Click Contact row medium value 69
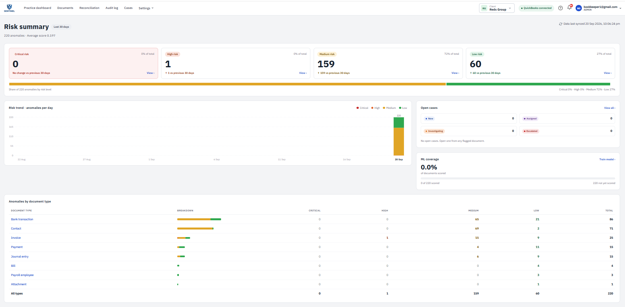The width and height of the screenshot is (625, 307). click(477, 229)
